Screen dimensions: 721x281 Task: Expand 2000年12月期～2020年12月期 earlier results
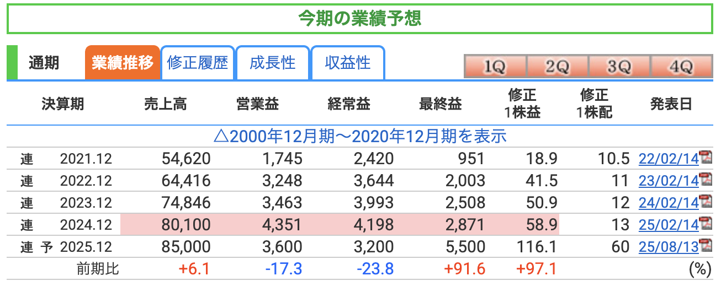click(359, 136)
